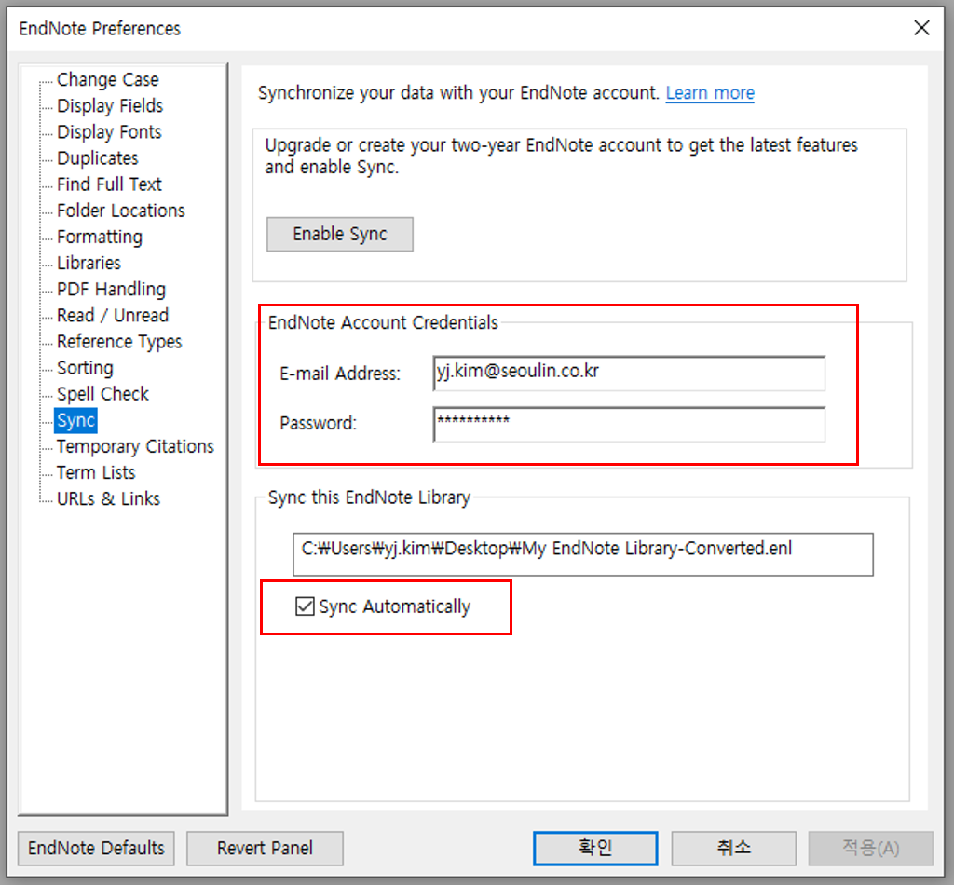This screenshot has width=954, height=885.
Task: Click the EndNote library path field
Action: click(x=583, y=554)
